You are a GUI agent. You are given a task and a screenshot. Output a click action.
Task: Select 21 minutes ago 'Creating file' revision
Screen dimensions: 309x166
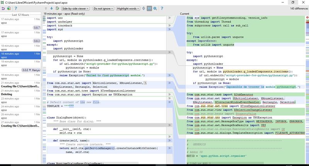[x=20, y=84]
